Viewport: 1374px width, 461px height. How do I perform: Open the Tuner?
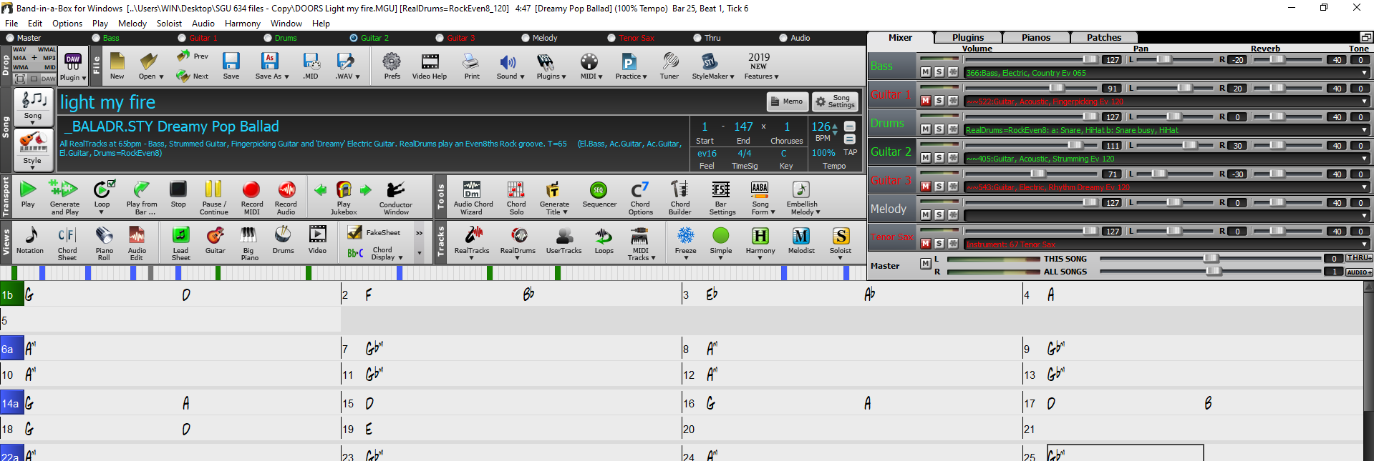tap(669, 66)
